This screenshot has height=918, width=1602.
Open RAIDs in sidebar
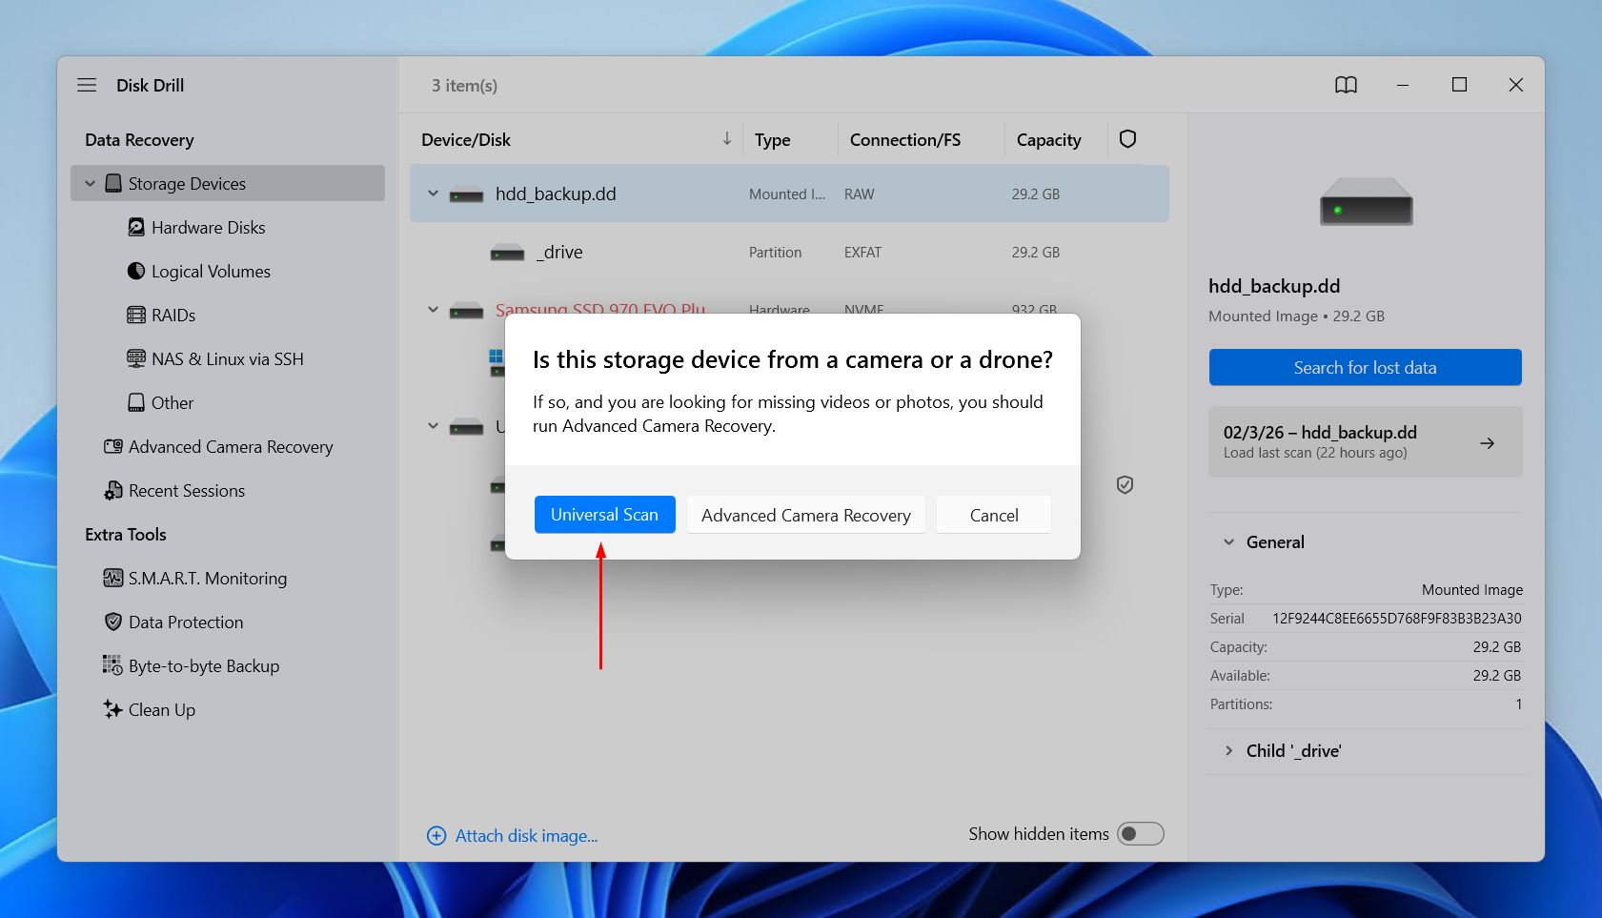tap(172, 315)
